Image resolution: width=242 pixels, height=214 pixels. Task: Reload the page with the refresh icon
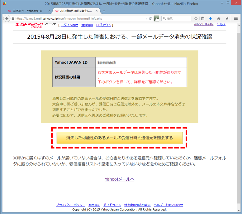(150, 18)
